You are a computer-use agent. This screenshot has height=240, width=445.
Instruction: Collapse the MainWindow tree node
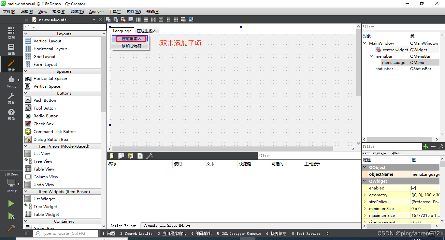coord(365,43)
